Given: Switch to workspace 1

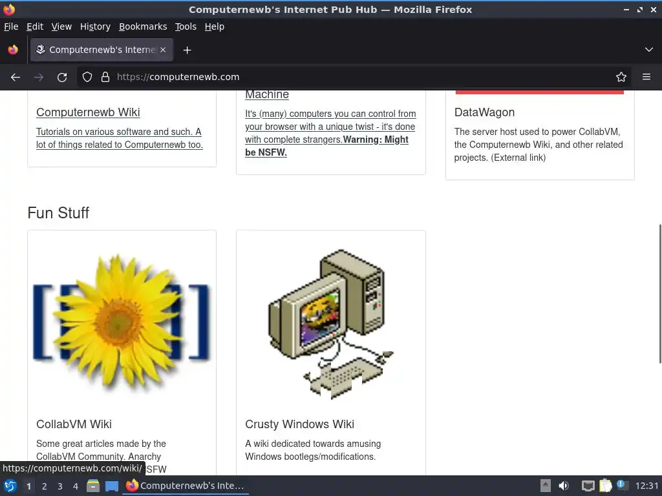Looking at the screenshot, I should point(28,486).
